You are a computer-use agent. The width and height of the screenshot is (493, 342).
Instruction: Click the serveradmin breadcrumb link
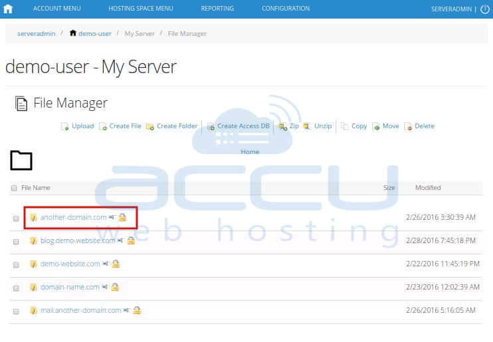tap(36, 33)
